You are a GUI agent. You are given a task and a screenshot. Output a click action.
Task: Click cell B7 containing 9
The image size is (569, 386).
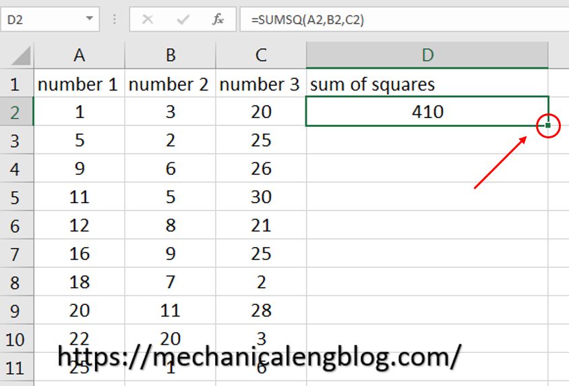point(170,253)
